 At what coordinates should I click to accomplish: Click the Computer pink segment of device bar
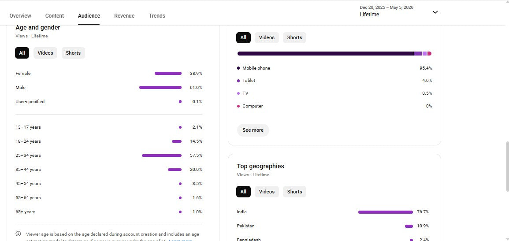coord(430,53)
